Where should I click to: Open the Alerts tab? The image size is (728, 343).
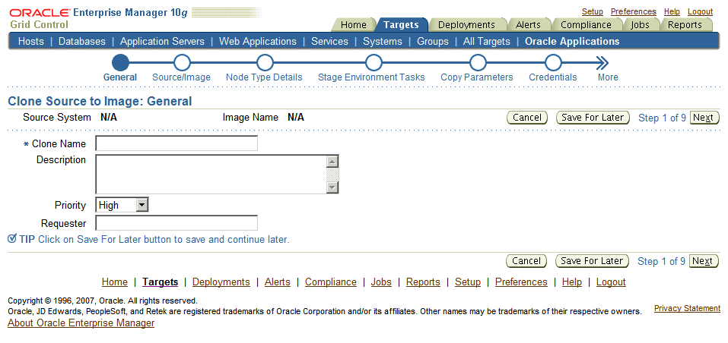click(528, 25)
